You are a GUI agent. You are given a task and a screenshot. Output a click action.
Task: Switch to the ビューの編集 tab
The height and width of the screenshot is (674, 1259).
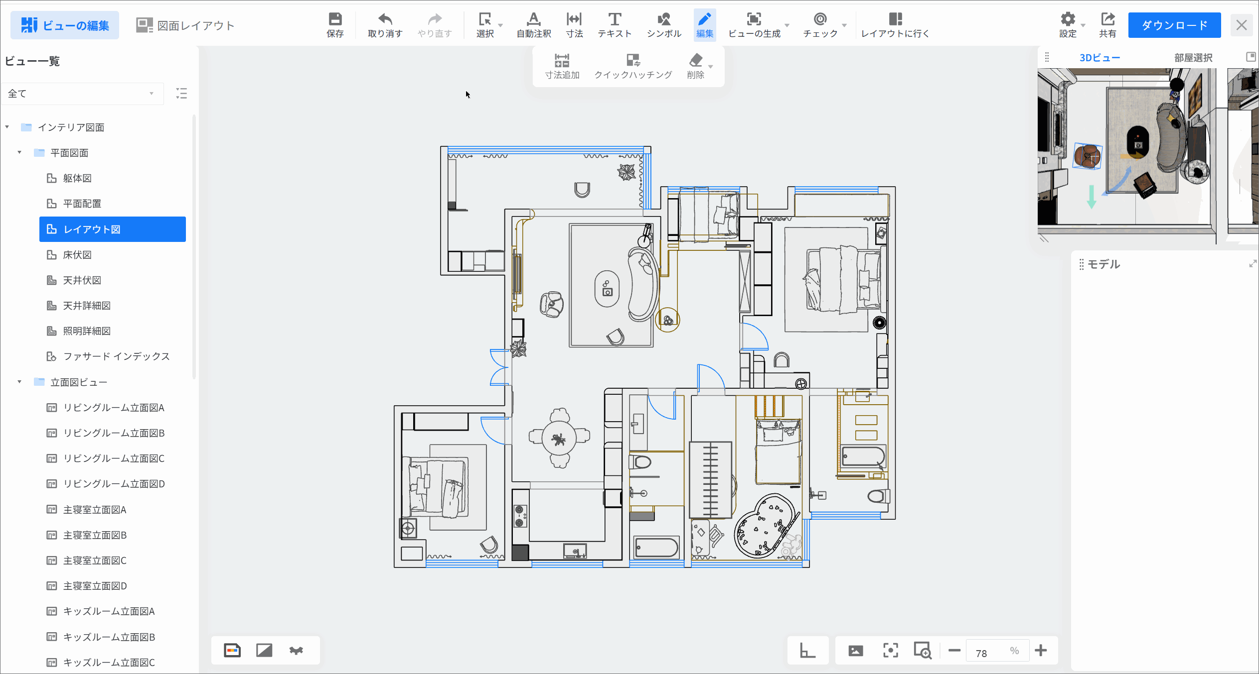65,25
